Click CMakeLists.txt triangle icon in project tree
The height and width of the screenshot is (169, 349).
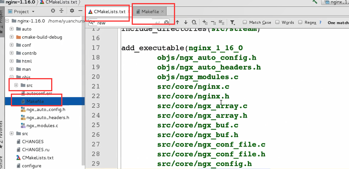pos(19,158)
